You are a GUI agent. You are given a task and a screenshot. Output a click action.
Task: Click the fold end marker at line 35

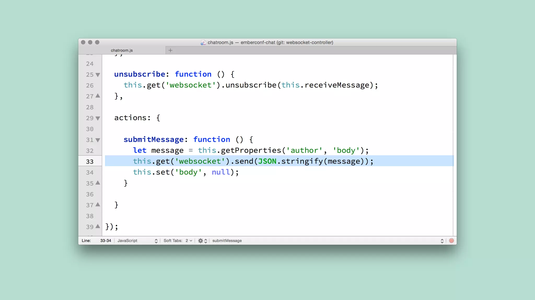pos(98,183)
